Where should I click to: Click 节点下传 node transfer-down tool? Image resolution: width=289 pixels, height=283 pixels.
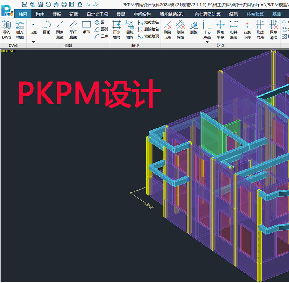pyautogui.click(x=247, y=30)
